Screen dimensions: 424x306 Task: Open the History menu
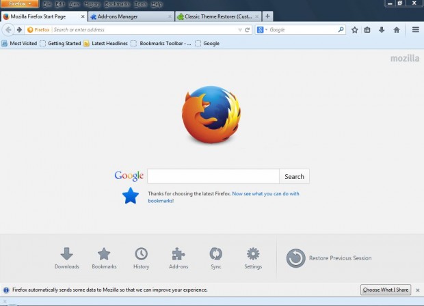pyautogui.click(x=92, y=4)
